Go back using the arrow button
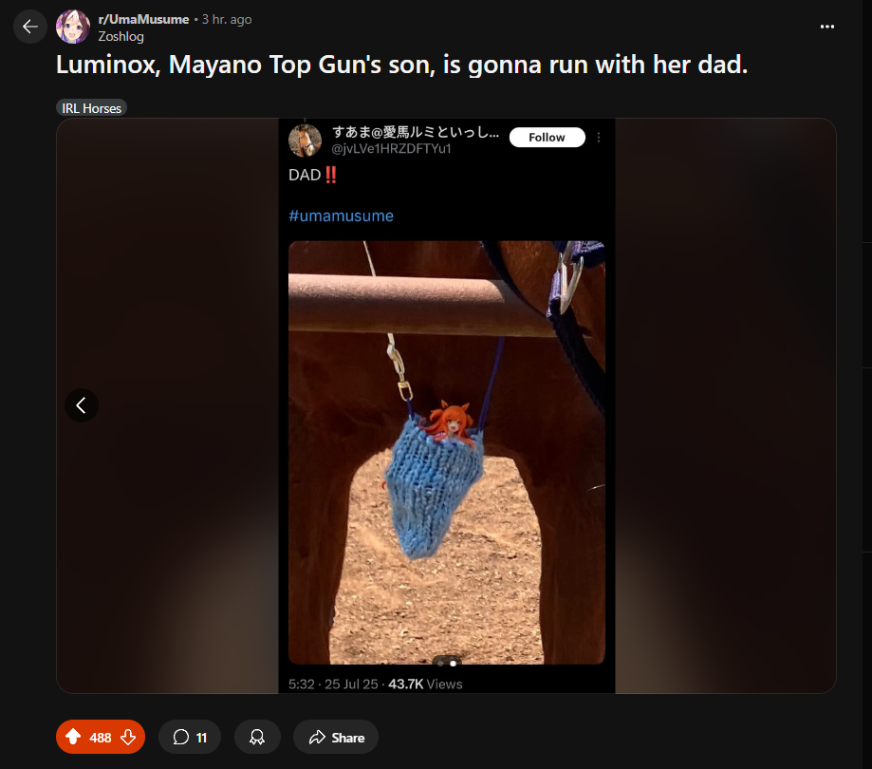This screenshot has width=872, height=769. click(x=30, y=27)
